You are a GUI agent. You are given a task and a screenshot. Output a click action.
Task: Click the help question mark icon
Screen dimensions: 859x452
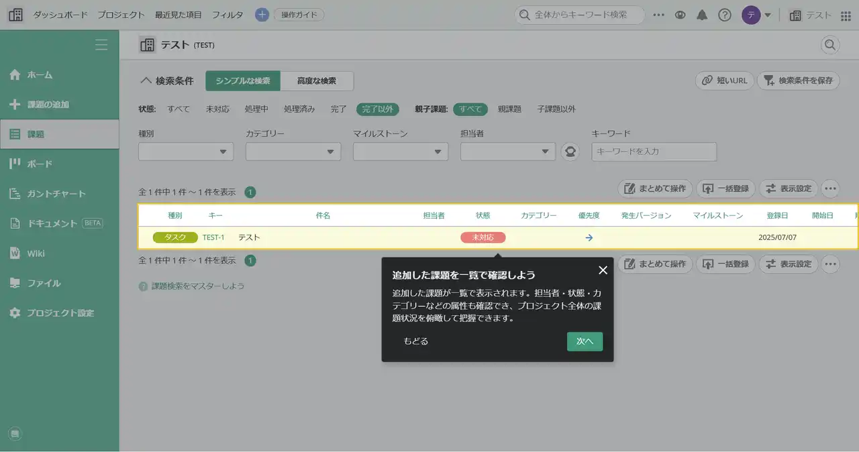(724, 15)
